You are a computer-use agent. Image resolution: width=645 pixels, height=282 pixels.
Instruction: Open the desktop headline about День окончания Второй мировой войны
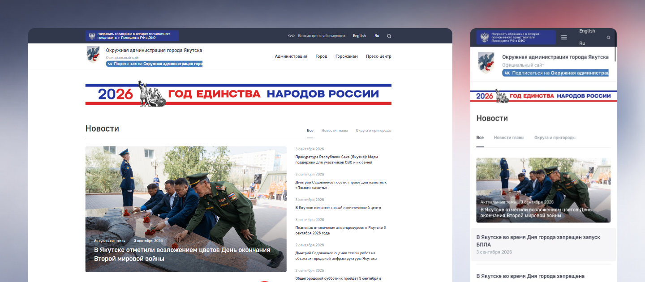182,254
